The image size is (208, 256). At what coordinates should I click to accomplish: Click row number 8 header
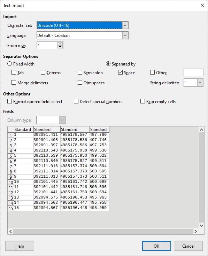point(11,172)
